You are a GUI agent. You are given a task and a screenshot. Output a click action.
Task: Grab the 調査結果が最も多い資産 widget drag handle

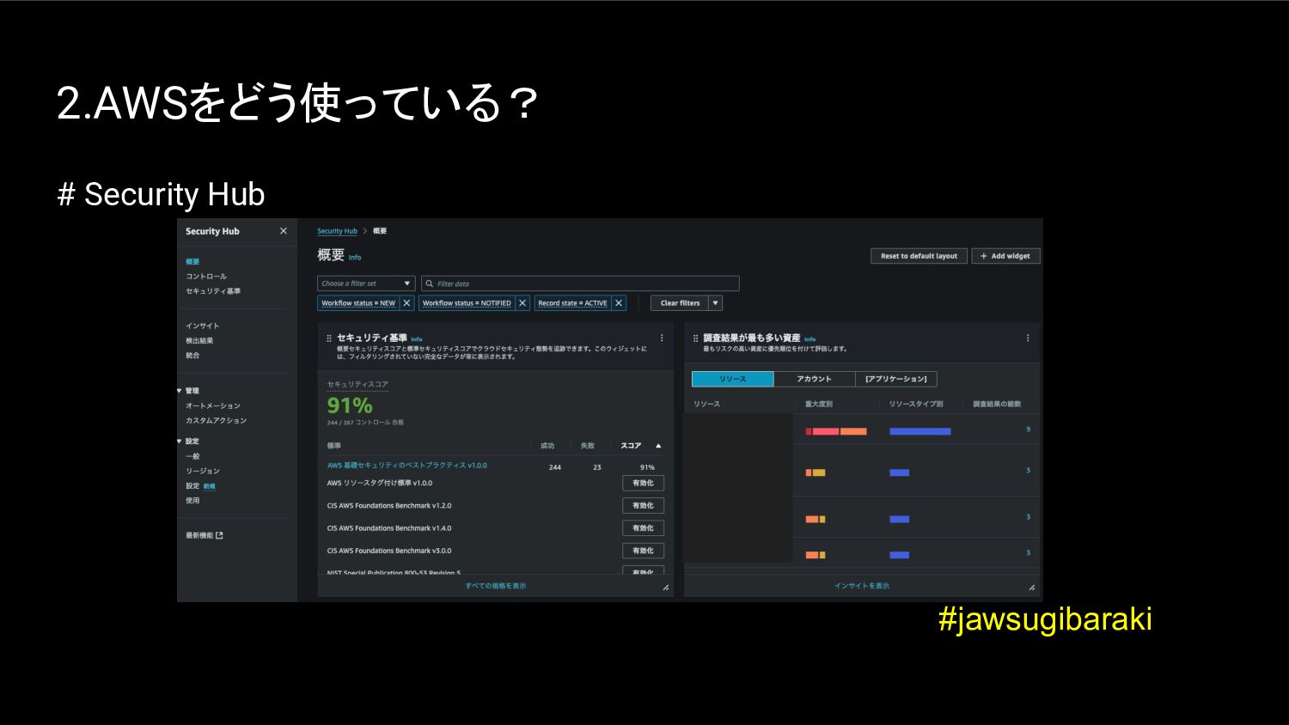pos(696,338)
